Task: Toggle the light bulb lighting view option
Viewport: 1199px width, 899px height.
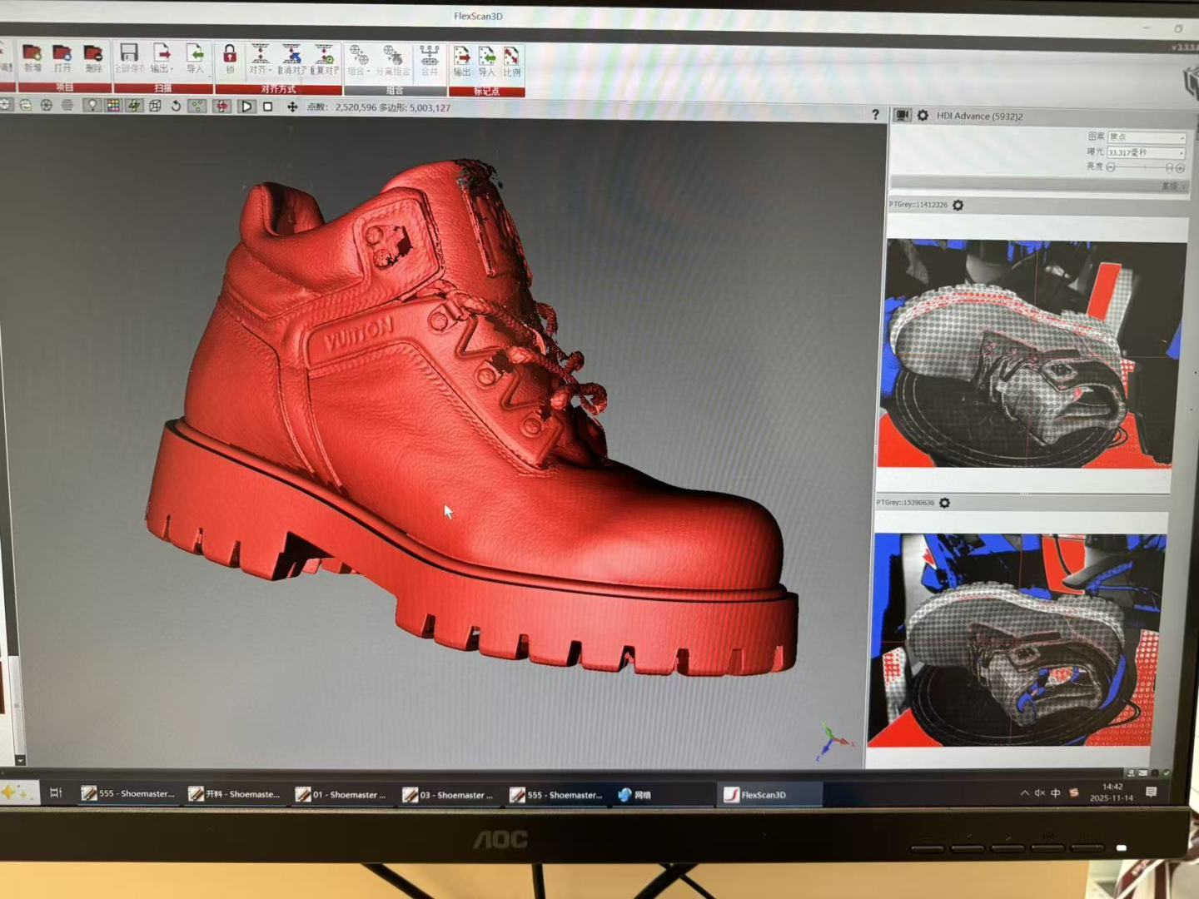Action: 92,106
